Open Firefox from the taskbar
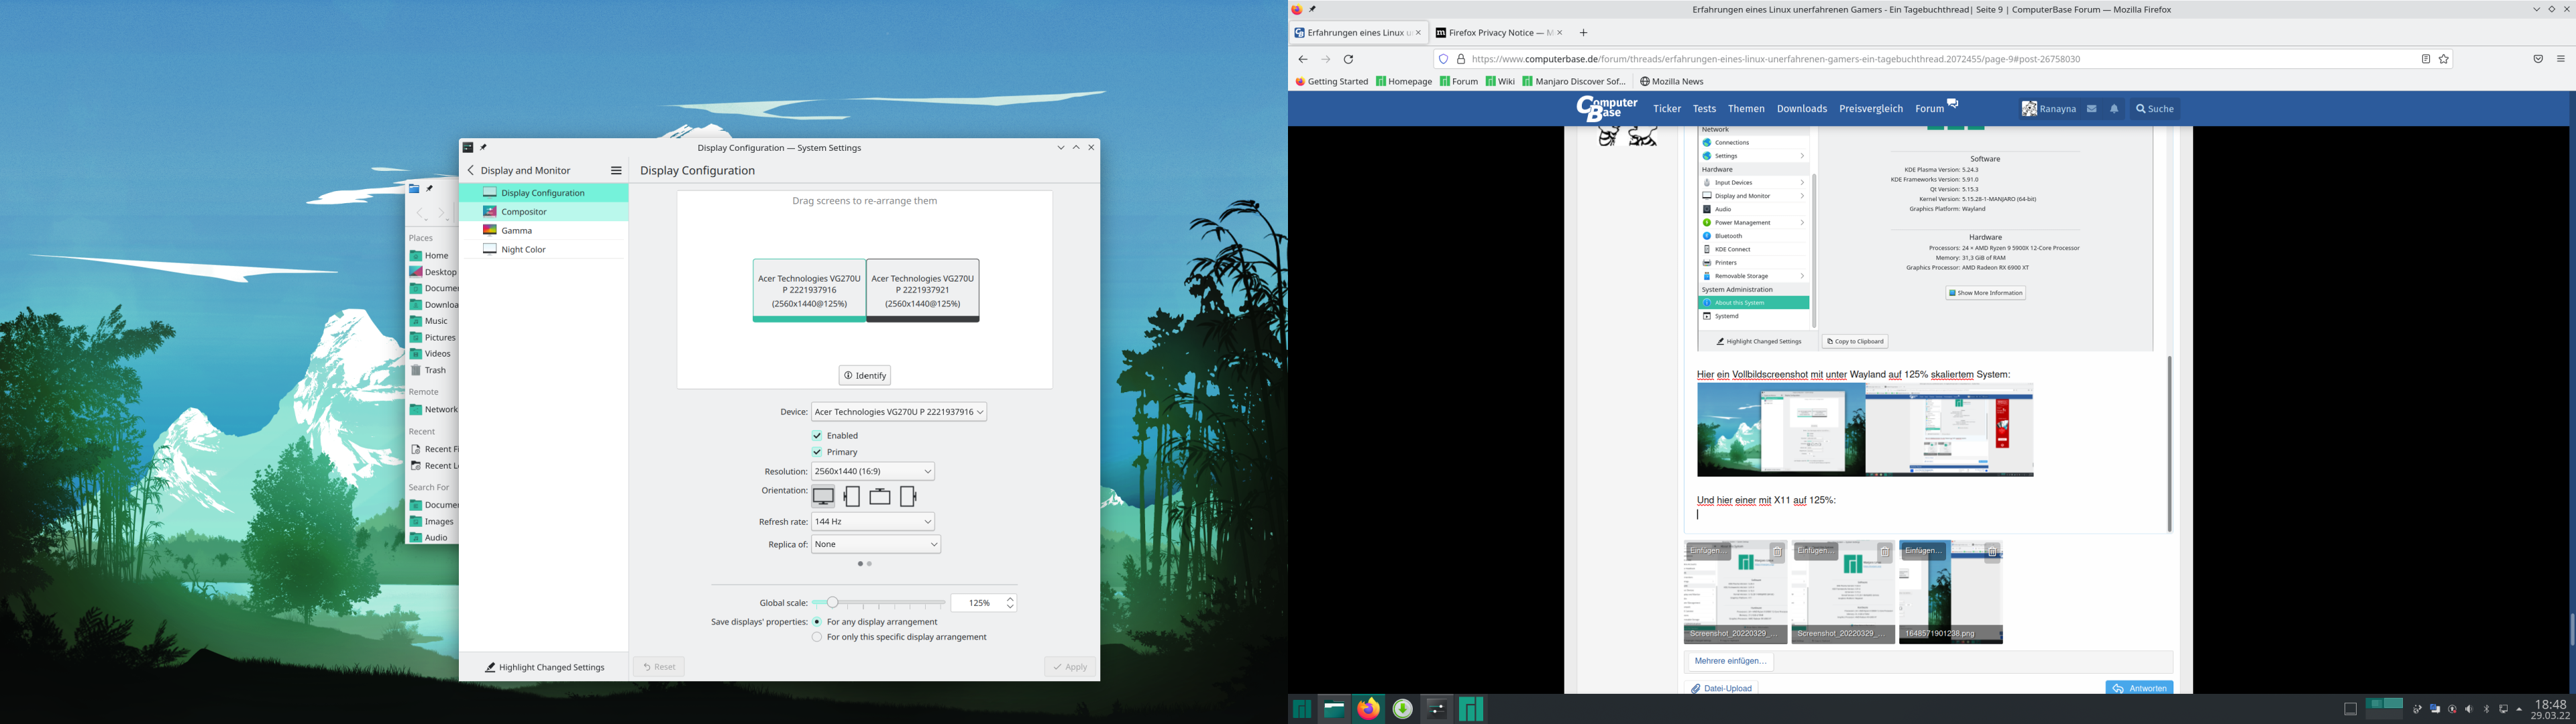 coord(1368,709)
